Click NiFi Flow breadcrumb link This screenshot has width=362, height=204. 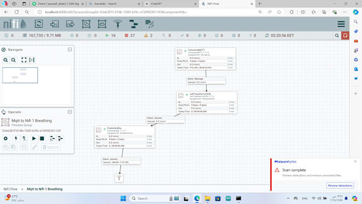pyautogui.click(x=11, y=189)
